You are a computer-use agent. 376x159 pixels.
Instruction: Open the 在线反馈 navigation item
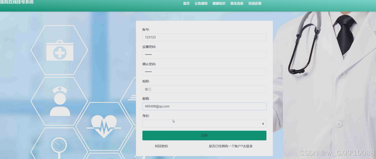pos(255,4)
